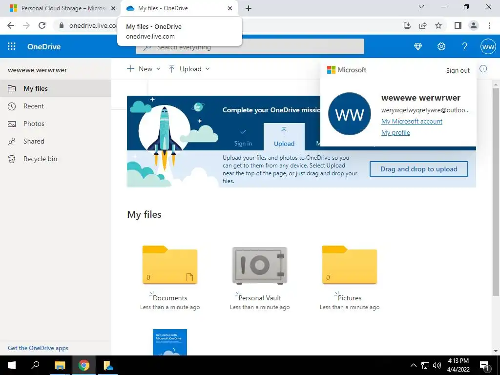Viewport: 500px width, 375px height.
Task: Open the Personal Vault safe
Action: click(x=260, y=265)
